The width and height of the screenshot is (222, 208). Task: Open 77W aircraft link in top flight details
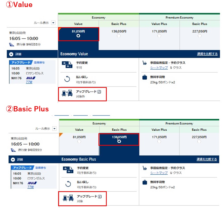click(x=29, y=82)
